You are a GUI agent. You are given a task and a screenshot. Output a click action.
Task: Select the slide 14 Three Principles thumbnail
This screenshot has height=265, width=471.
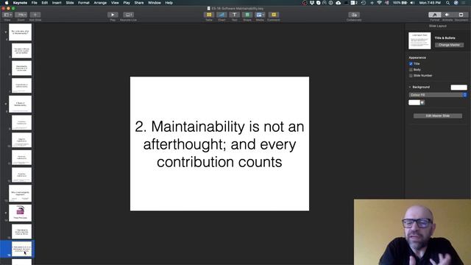(x=20, y=213)
